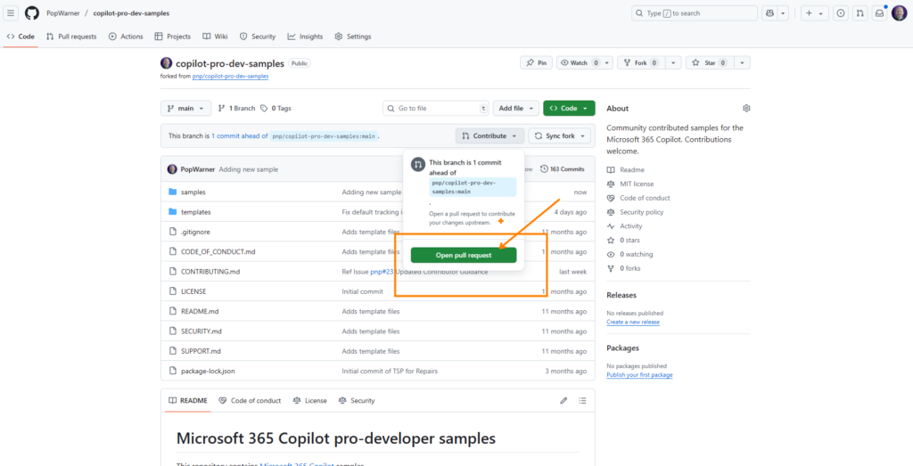Click the Open pull request button
This screenshot has height=466, width=913.
[x=464, y=256]
